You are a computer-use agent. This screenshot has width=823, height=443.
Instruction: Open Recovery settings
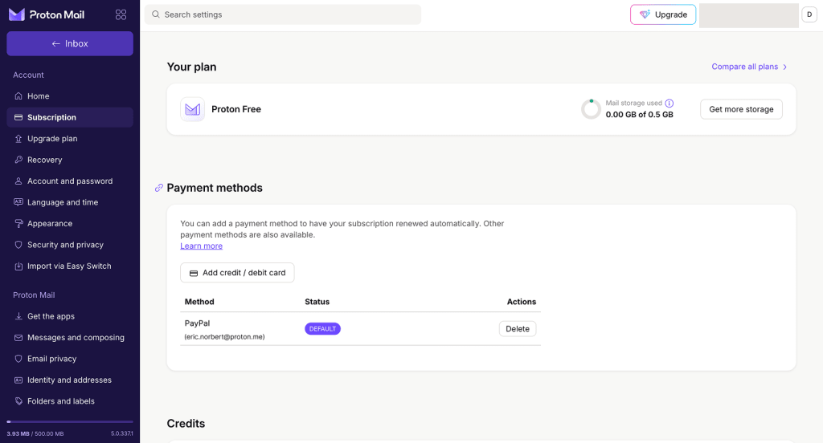pyautogui.click(x=44, y=160)
